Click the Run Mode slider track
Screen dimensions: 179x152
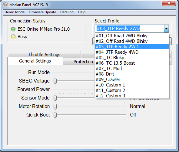click(74, 72)
